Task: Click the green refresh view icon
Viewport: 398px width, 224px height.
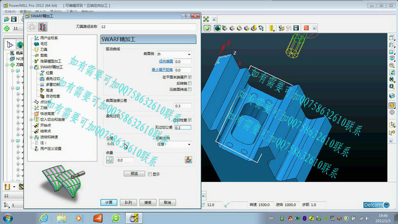Action: pos(392,72)
